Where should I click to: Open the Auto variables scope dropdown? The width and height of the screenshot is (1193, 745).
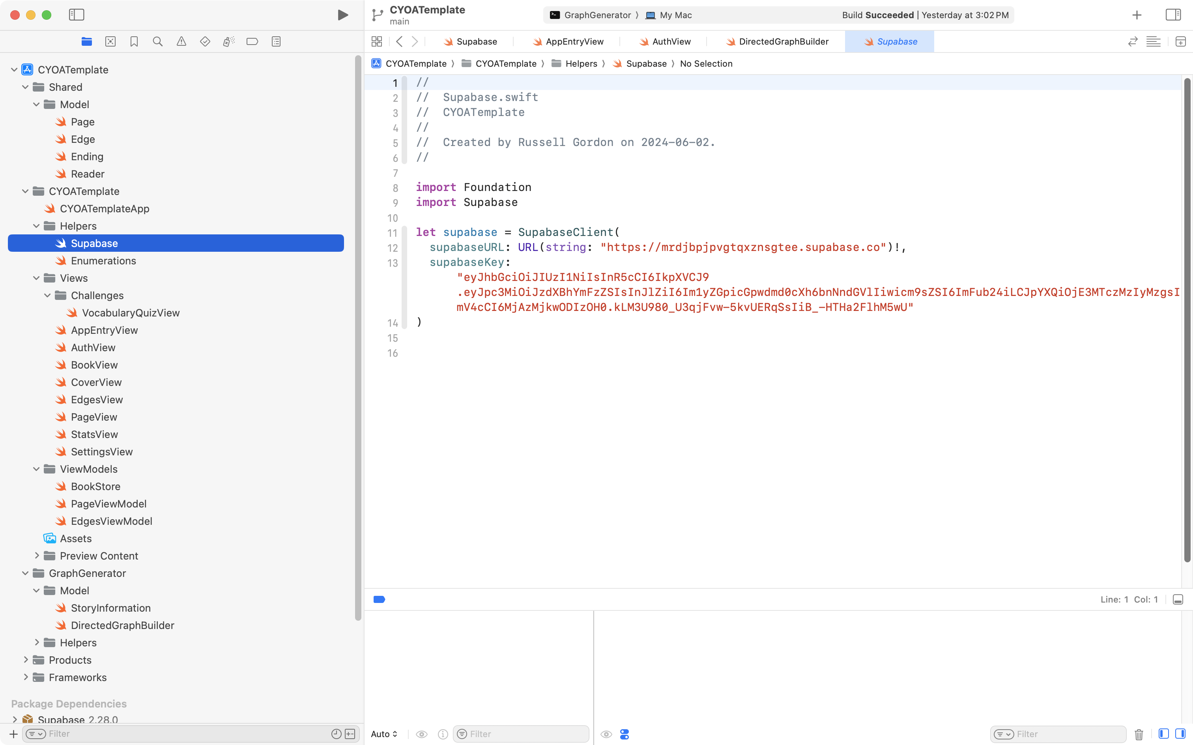[x=384, y=734]
